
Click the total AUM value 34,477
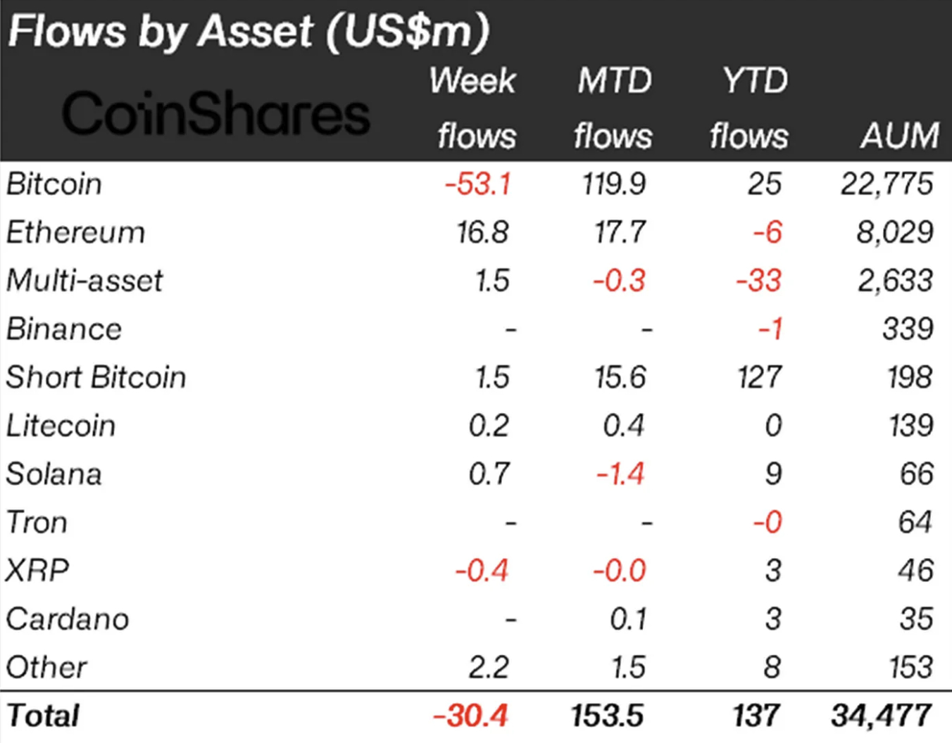pyautogui.click(x=882, y=716)
